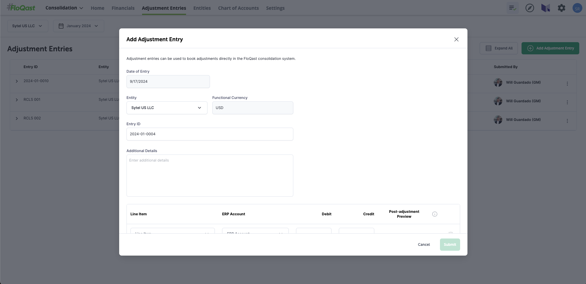The image size is (586, 284).
Task: Click the Line Item column header
Action: pyautogui.click(x=138, y=214)
